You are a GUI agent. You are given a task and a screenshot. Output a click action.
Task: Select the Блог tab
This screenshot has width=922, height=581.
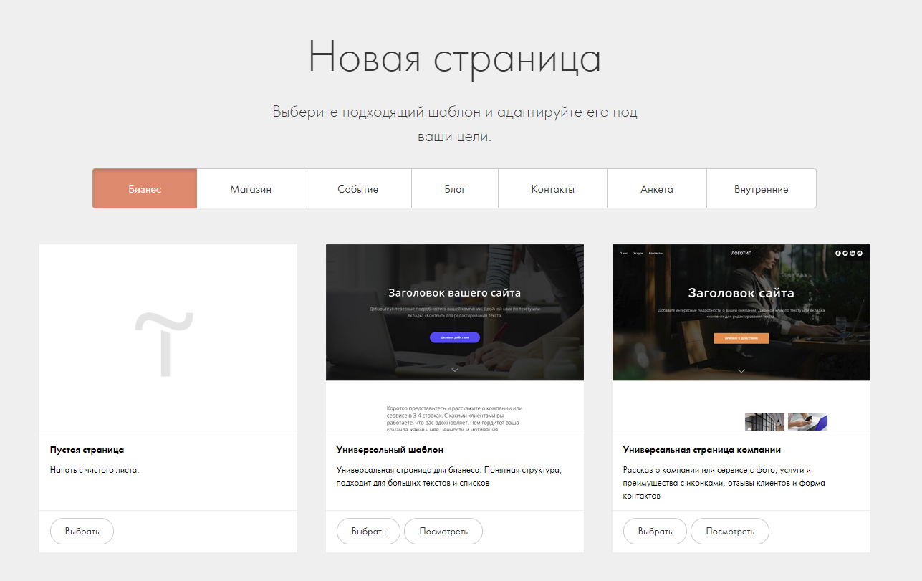pyautogui.click(x=454, y=188)
